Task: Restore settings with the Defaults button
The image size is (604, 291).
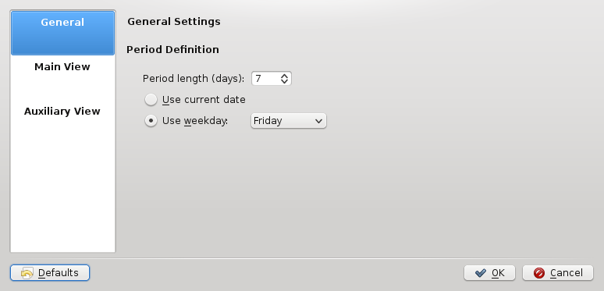Action: pos(50,273)
